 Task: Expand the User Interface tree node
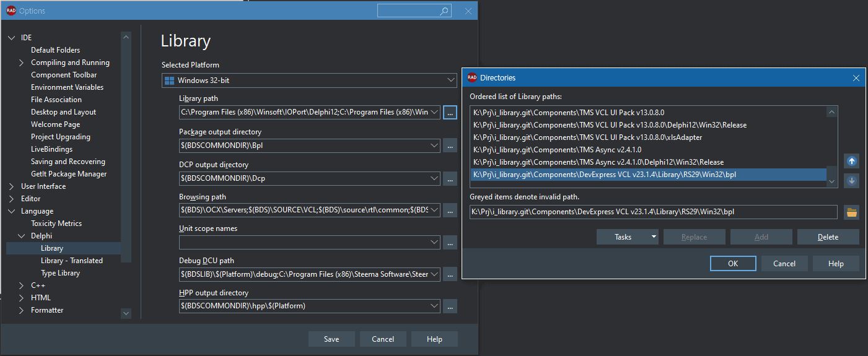(11, 186)
